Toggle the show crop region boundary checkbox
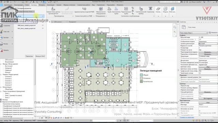This screenshot has width=218, height=123. point(200,88)
